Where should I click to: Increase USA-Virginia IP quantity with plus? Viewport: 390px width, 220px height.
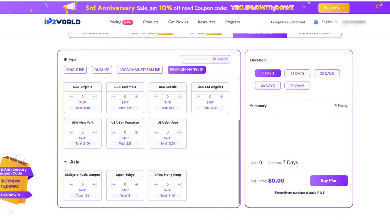pos(94,97)
